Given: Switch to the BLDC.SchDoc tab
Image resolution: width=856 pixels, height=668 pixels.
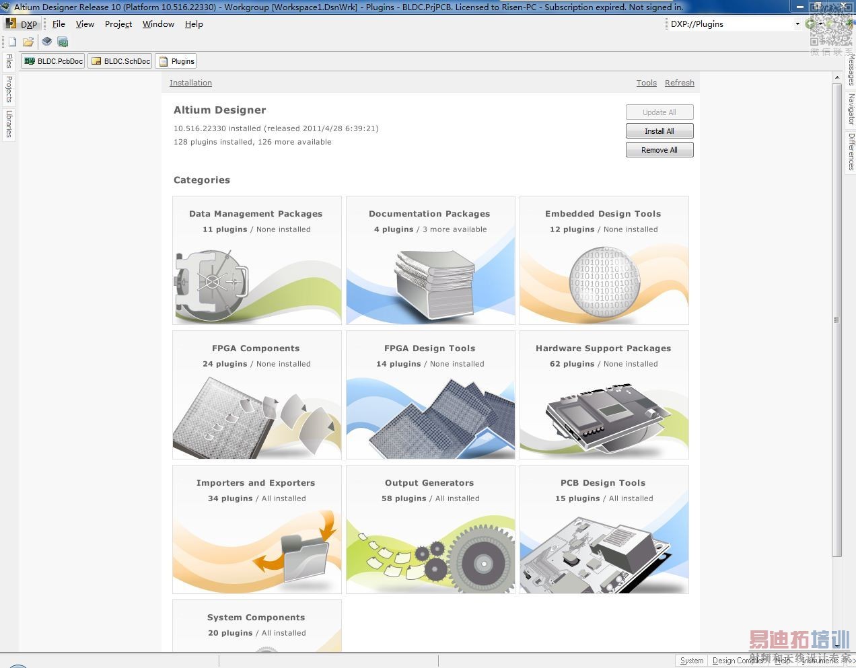Looking at the screenshot, I should tap(120, 61).
